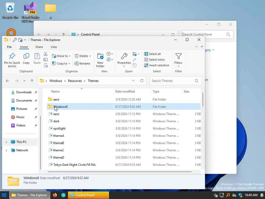The width and height of the screenshot is (265, 199).
Task: Click the Paste ribbon icon
Action: [x=37, y=56]
